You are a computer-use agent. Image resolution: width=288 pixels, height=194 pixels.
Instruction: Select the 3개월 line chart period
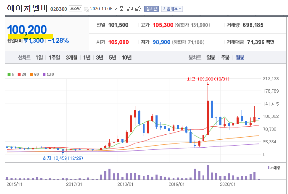pyautogui.click(x=72, y=58)
